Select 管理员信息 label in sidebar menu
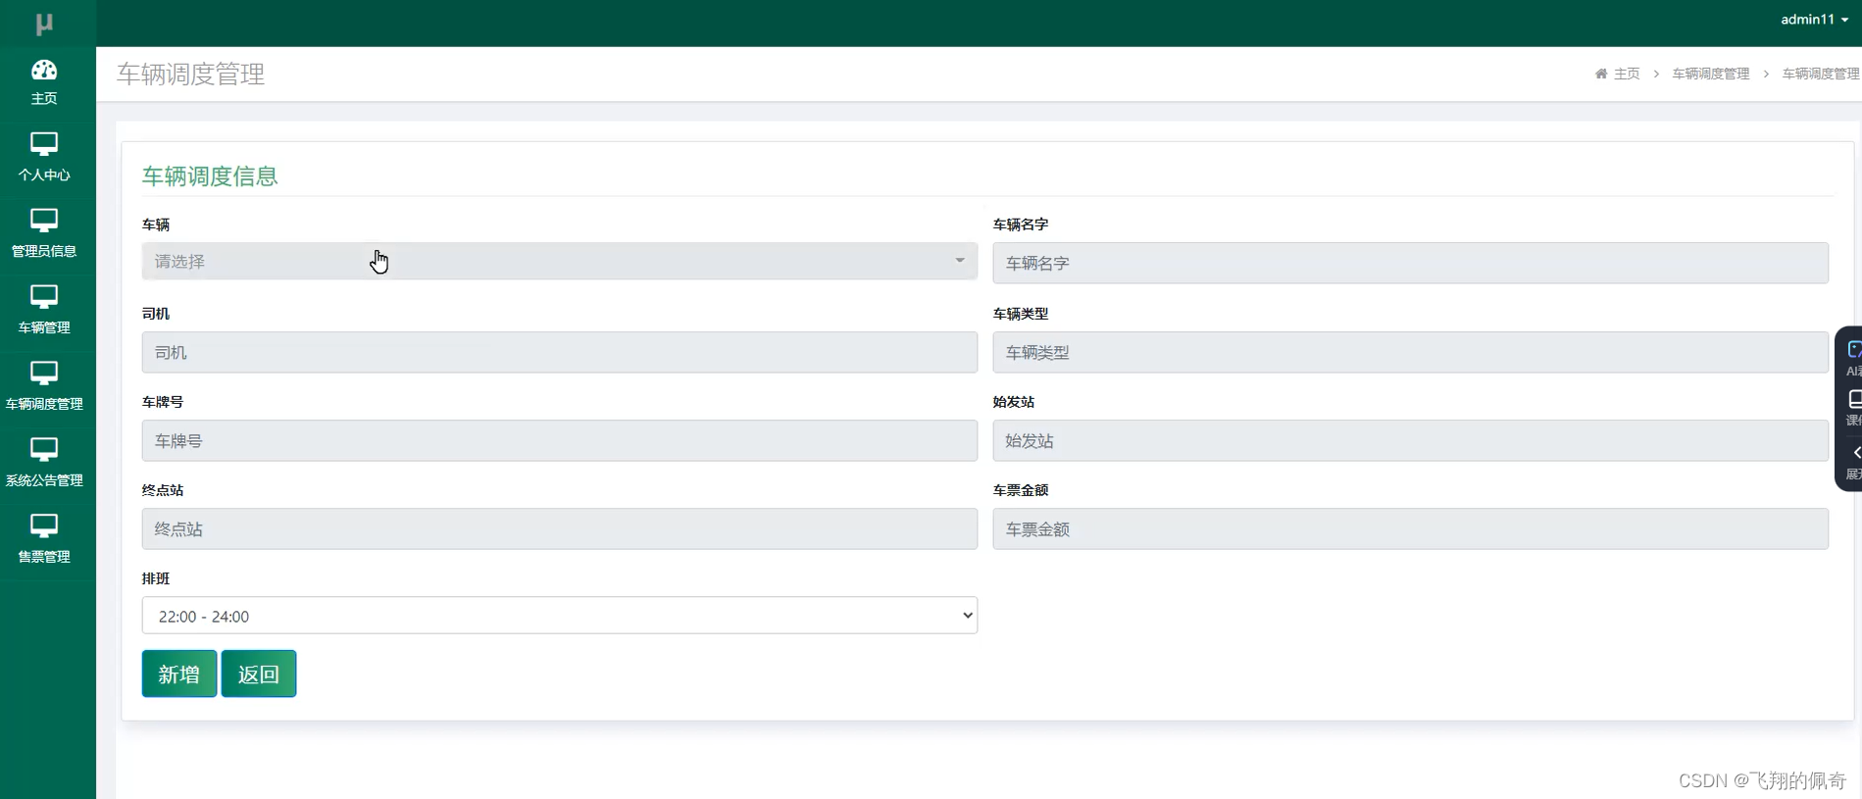The image size is (1862, 799). (x=44, y=251)
